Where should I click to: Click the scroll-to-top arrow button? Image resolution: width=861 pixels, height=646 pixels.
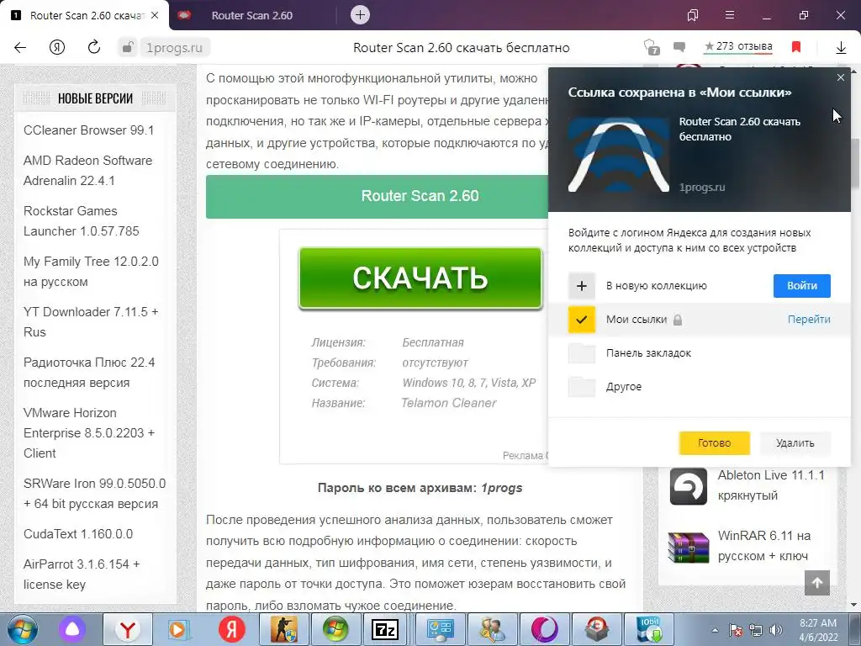pos(817,583)
